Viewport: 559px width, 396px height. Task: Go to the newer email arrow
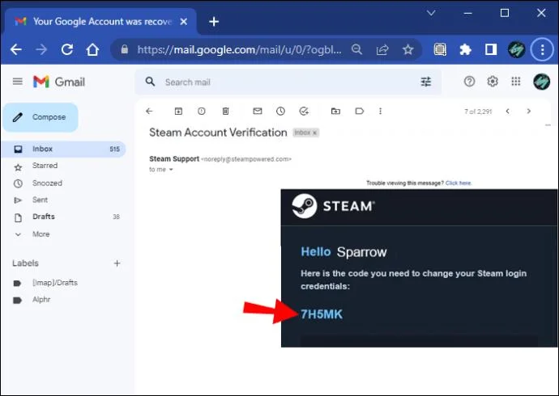pyautogui.click(x=507, y=112)
